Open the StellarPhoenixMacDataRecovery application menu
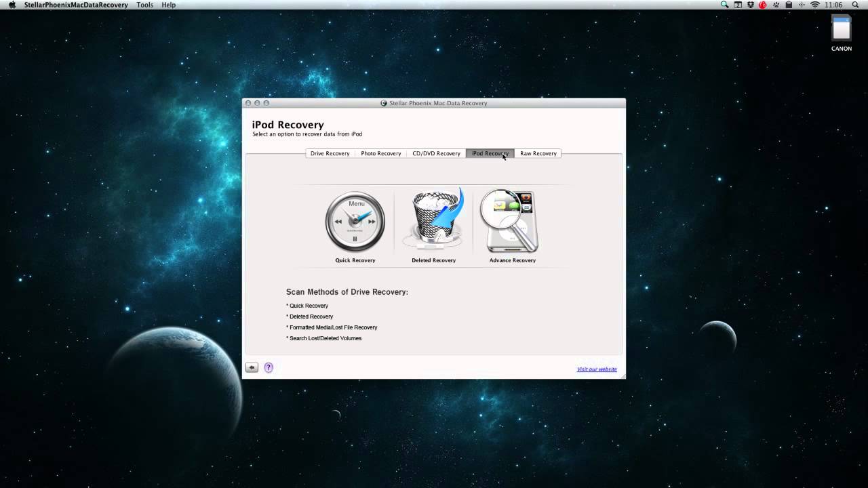The height and width of the screenshot is (488, 868). tap(76, 5)
